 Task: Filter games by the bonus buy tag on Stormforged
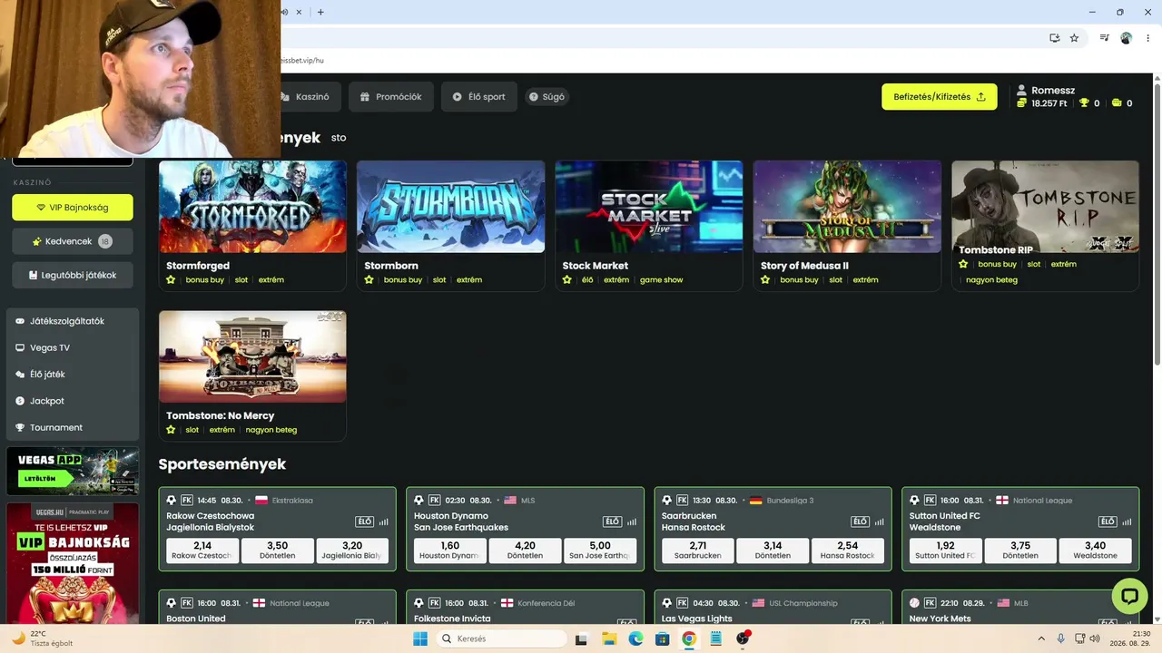[205, 280]
